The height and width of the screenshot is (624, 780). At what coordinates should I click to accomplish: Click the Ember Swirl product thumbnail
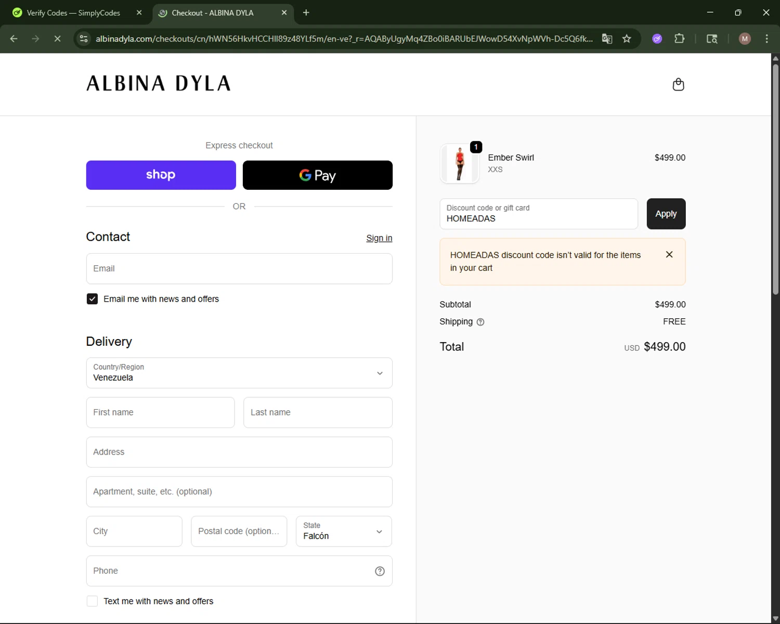pyautogui.click(x=460, y=163)
